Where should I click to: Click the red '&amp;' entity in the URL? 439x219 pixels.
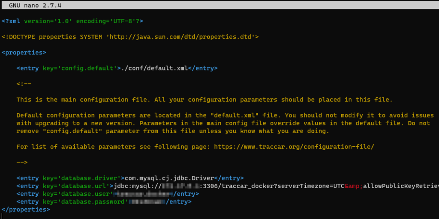(x=354, y=186)
